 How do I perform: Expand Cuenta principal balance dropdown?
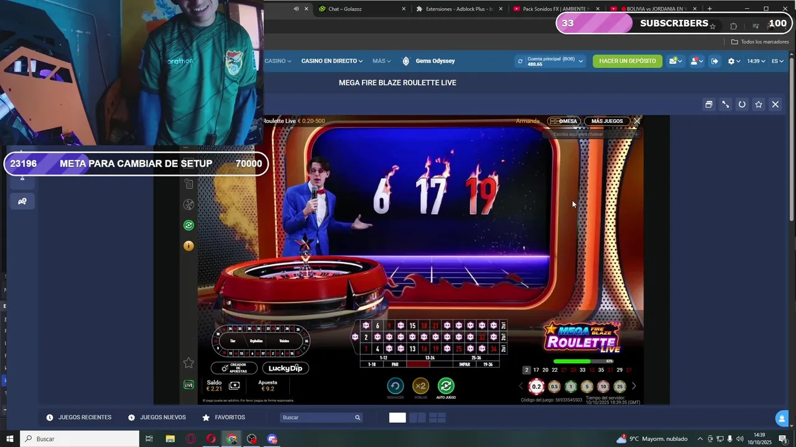[555, 61]
